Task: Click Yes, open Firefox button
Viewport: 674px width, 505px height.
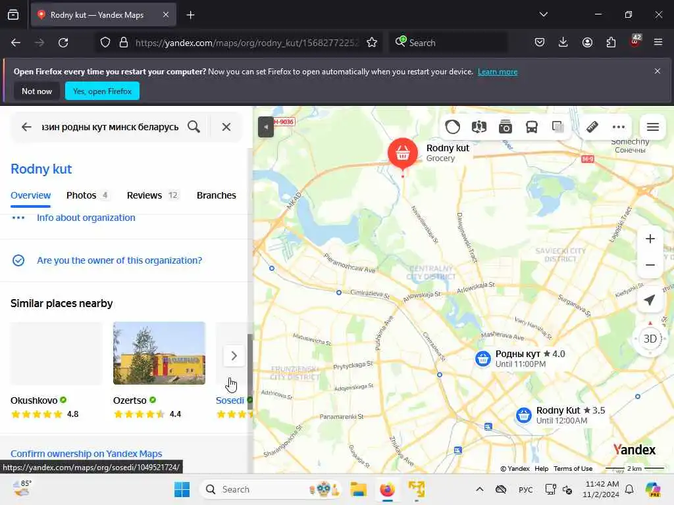Action: (102, 91)
